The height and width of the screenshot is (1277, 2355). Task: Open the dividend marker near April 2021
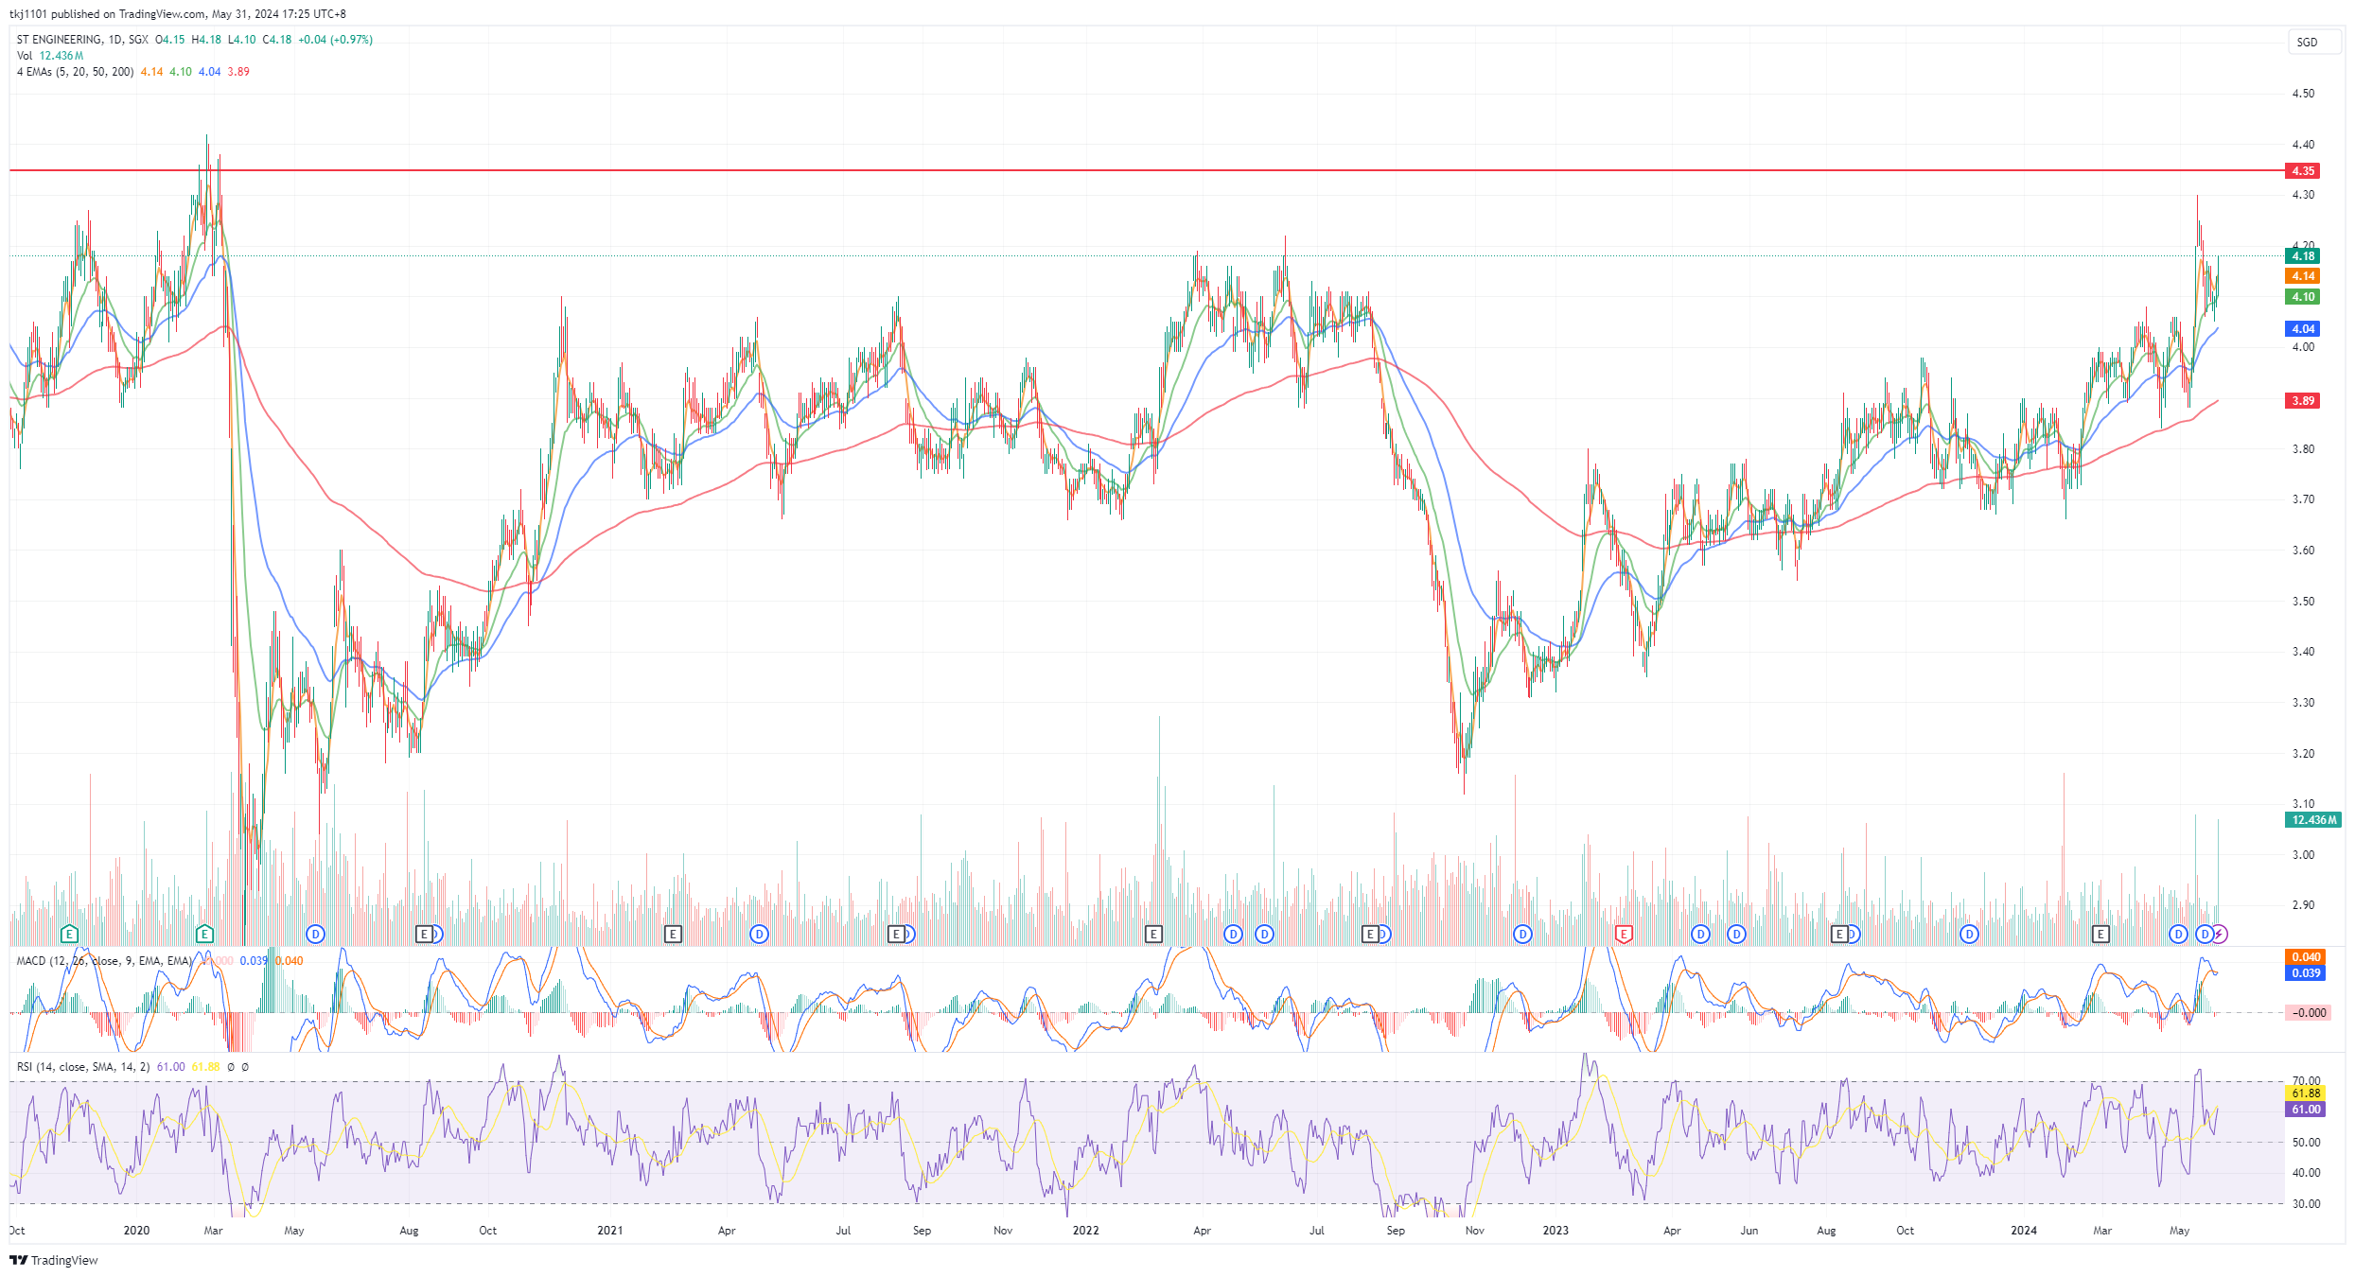(759, 935)
